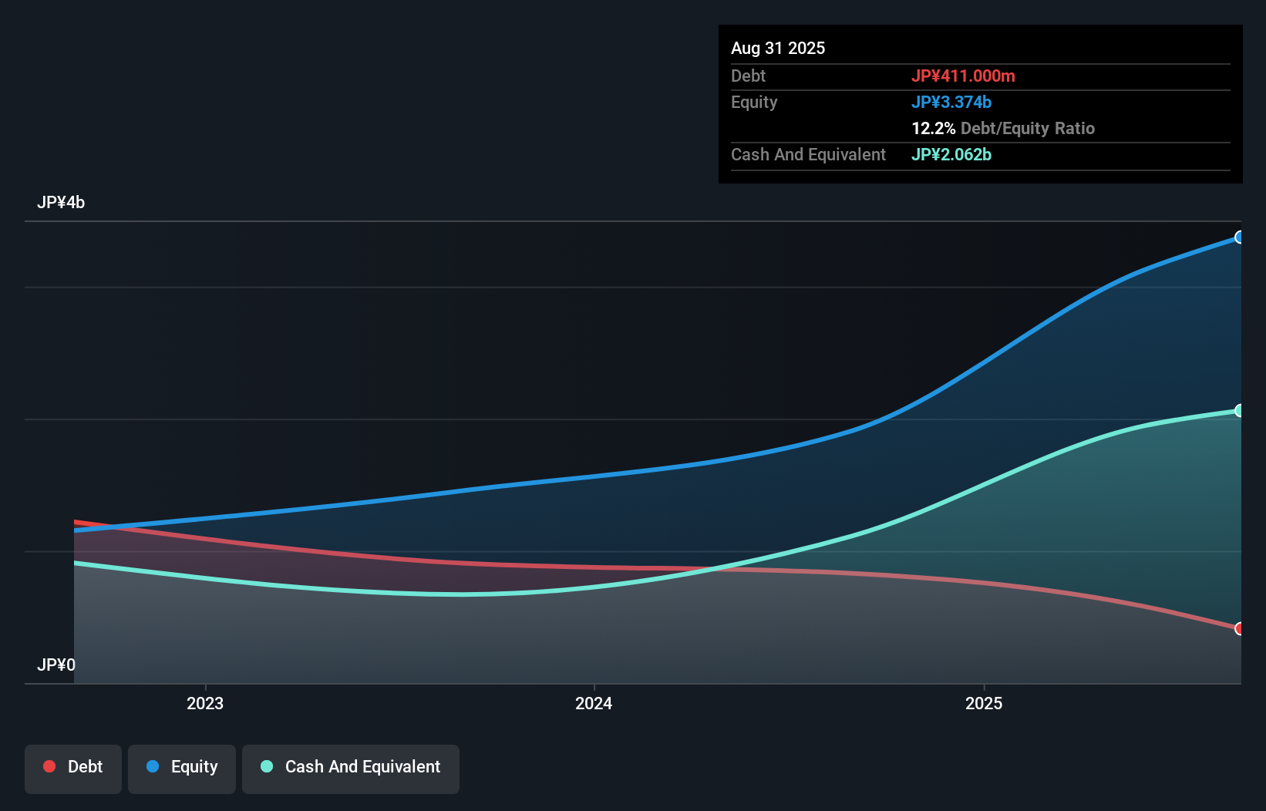This screenshot has height=811, width=1266.
Task: Click the blue Equity legend dot
Action: pyautogui.click(x=153, y=766)
